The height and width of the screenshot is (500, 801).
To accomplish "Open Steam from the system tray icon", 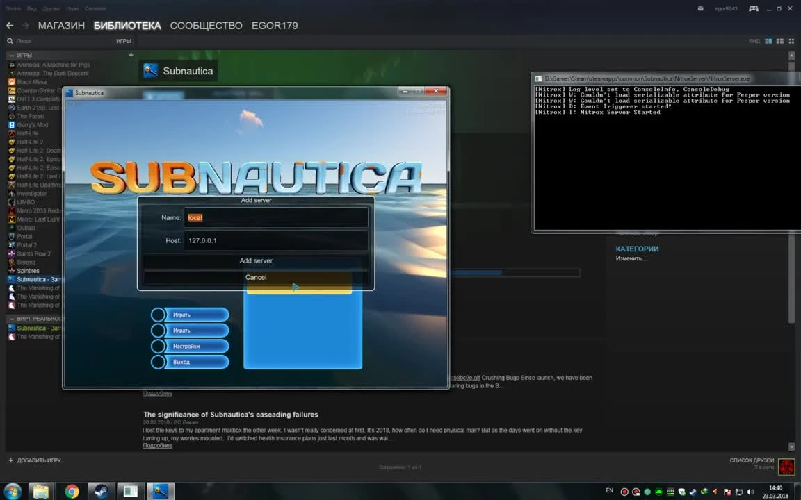I will (693, 492).
